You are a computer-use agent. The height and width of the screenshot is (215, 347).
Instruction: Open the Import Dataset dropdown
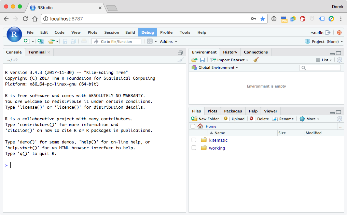(229, 60)
